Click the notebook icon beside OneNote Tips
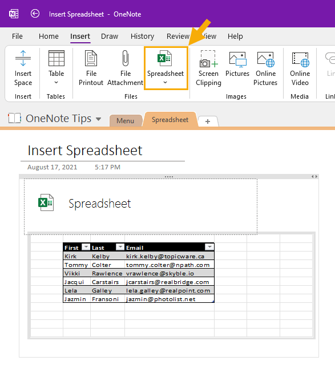 coord(14,118)
